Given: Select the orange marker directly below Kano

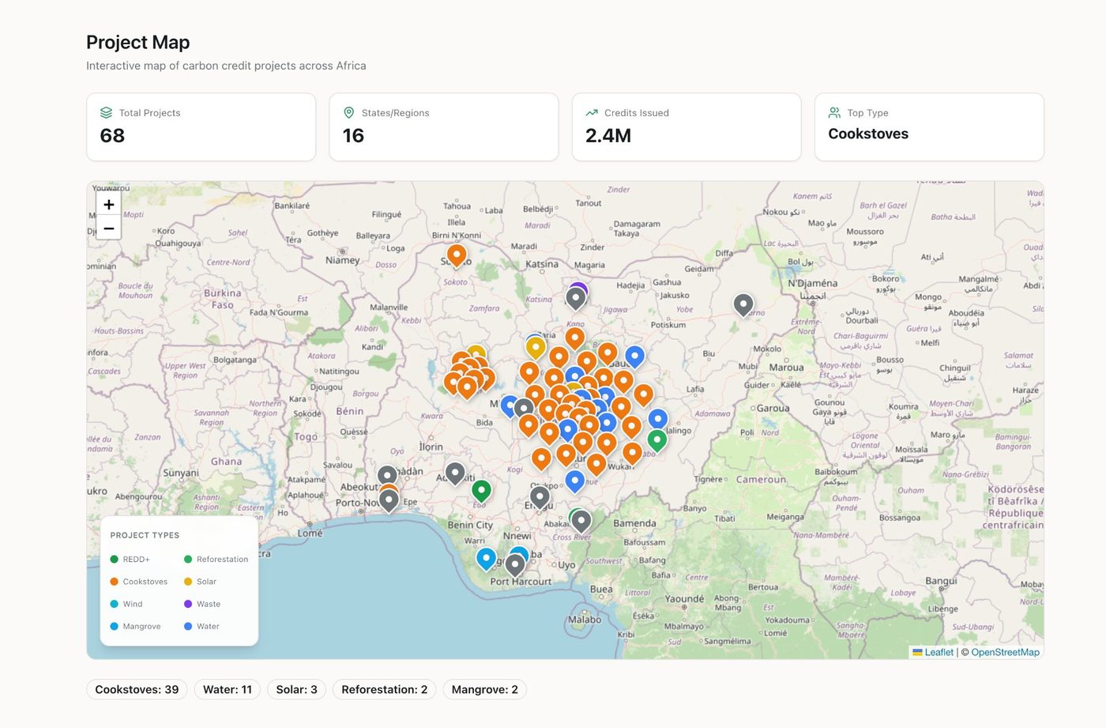Looking at the screenshot, I should (x=575, y=338).
